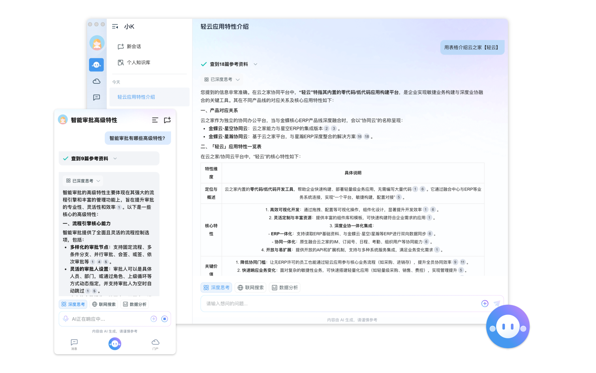
Task: Click the floating robot assistant button
Action: (508, 326)
